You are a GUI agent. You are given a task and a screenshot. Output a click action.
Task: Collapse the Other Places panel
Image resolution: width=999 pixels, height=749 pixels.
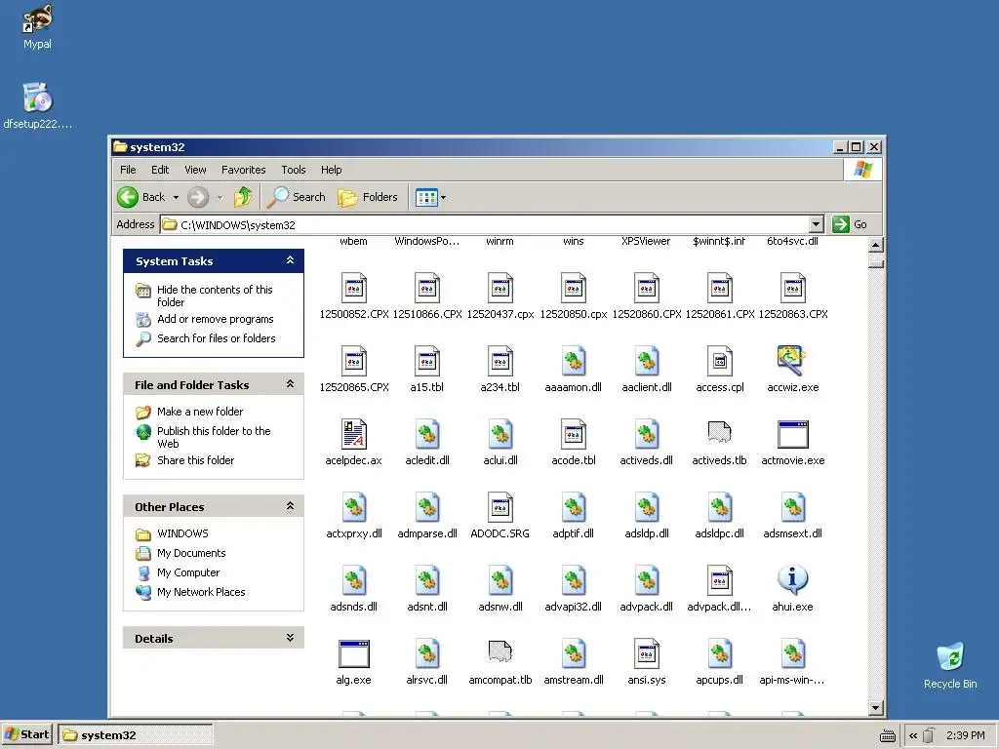coord(290,506)
